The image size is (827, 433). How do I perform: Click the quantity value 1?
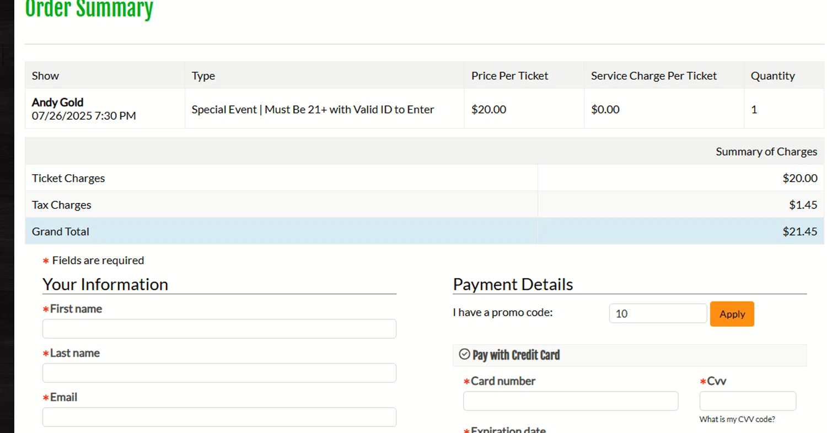click(x=754, y=109)
